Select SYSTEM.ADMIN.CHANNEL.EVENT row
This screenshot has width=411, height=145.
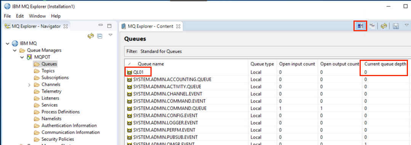click(268, 94)
